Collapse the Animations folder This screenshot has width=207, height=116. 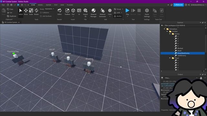tap(165, 29)
